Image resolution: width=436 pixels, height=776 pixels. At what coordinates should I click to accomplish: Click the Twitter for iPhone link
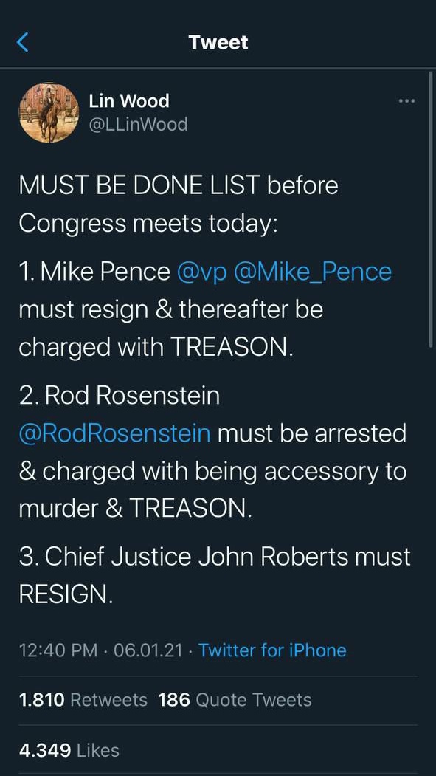(x=272, y=650)
